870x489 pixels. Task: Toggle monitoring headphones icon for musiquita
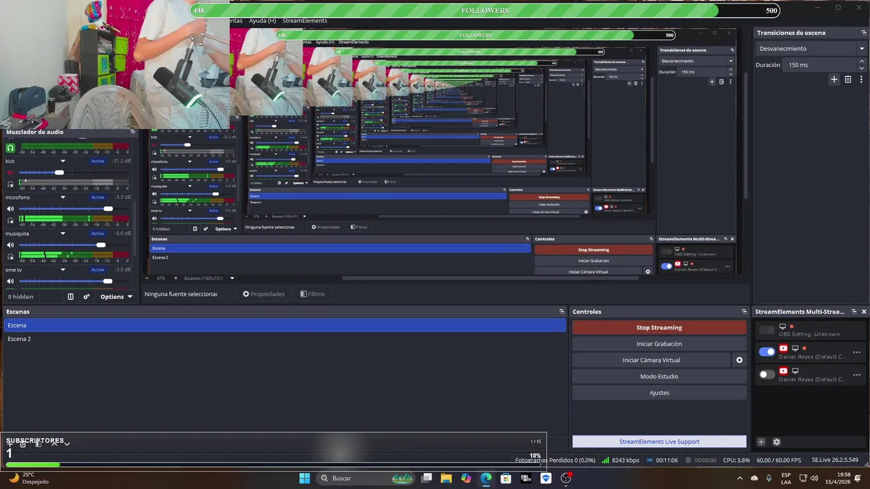pos(10,257)
